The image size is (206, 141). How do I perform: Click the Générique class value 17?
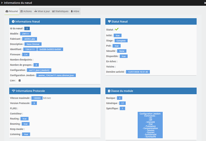point(122,103)
